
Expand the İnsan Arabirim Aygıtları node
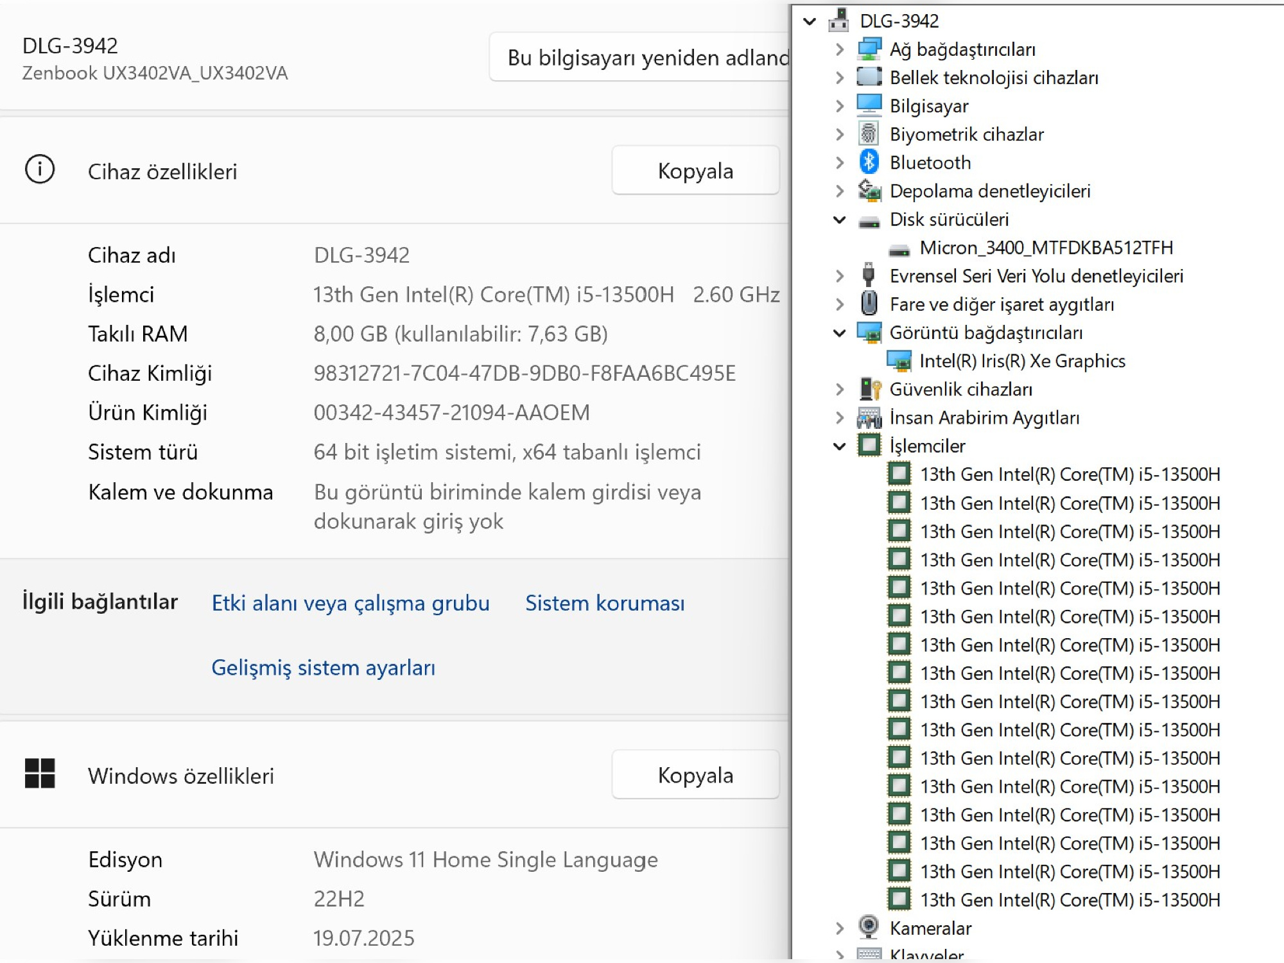[x=840, y=417]
